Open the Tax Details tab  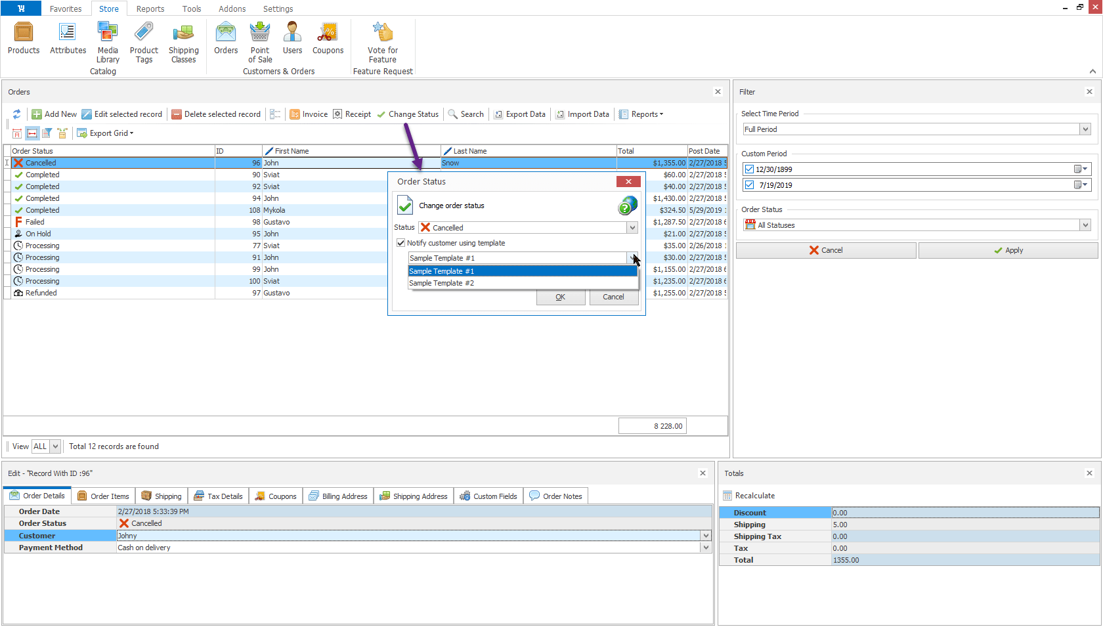pyautogui.click(x=218, y=496)
